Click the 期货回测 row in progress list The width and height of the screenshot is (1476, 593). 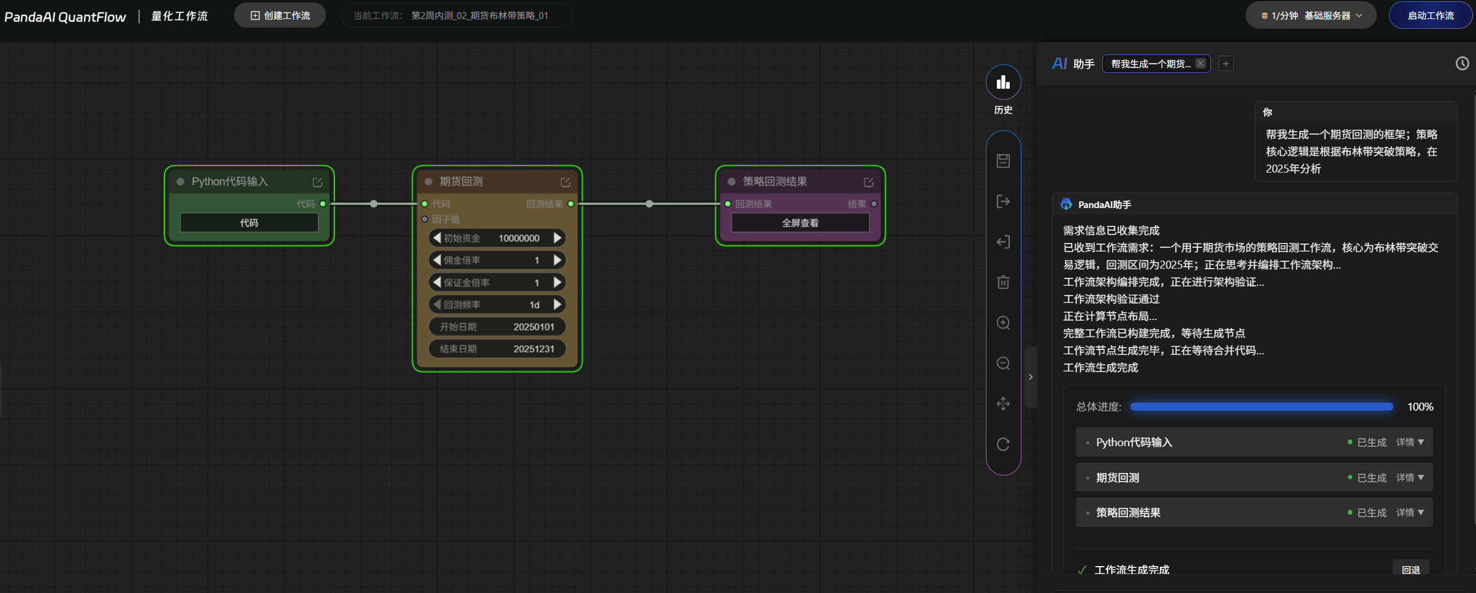pos(1254,477)
